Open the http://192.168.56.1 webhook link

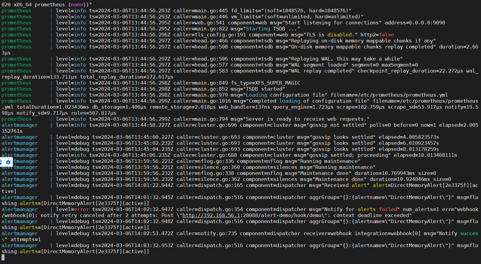(211, 215)
